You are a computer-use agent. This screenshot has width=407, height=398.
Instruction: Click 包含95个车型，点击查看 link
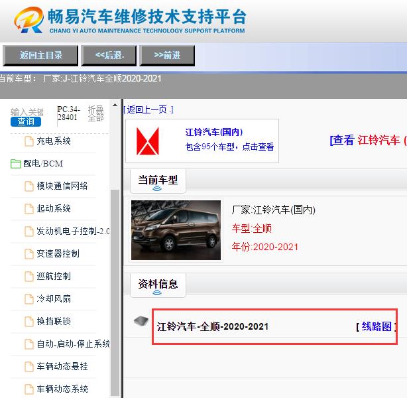[229, 147]
